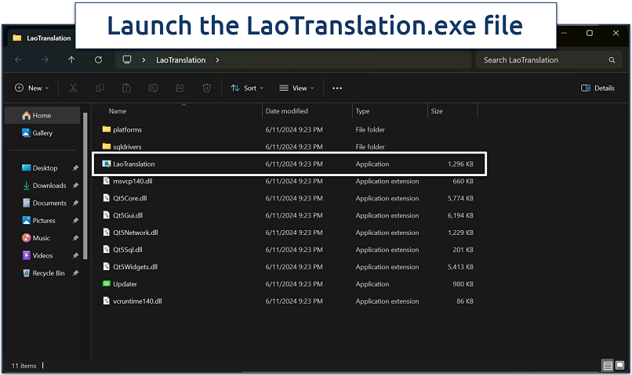Open the Sort dropdown
Image resolution: width=632 pixels, height=375 pixels.
247,88
